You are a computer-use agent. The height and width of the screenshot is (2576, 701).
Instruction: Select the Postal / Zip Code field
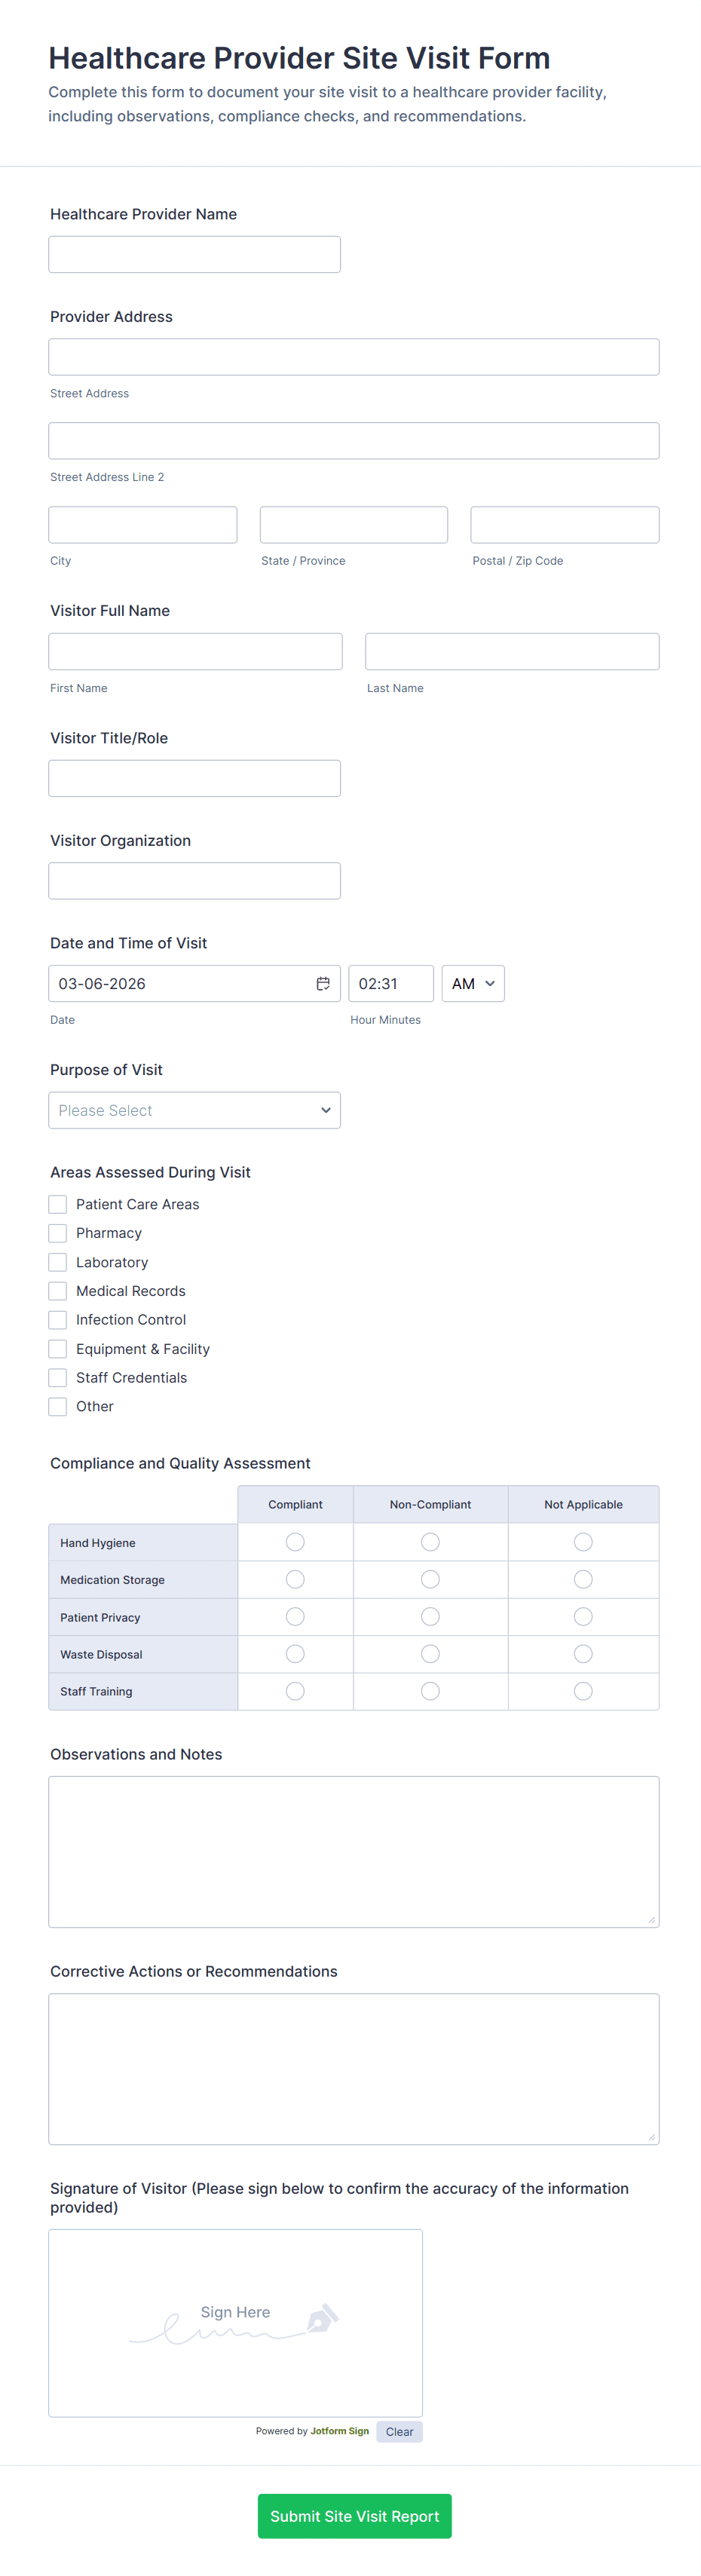[x=564, y=525]
